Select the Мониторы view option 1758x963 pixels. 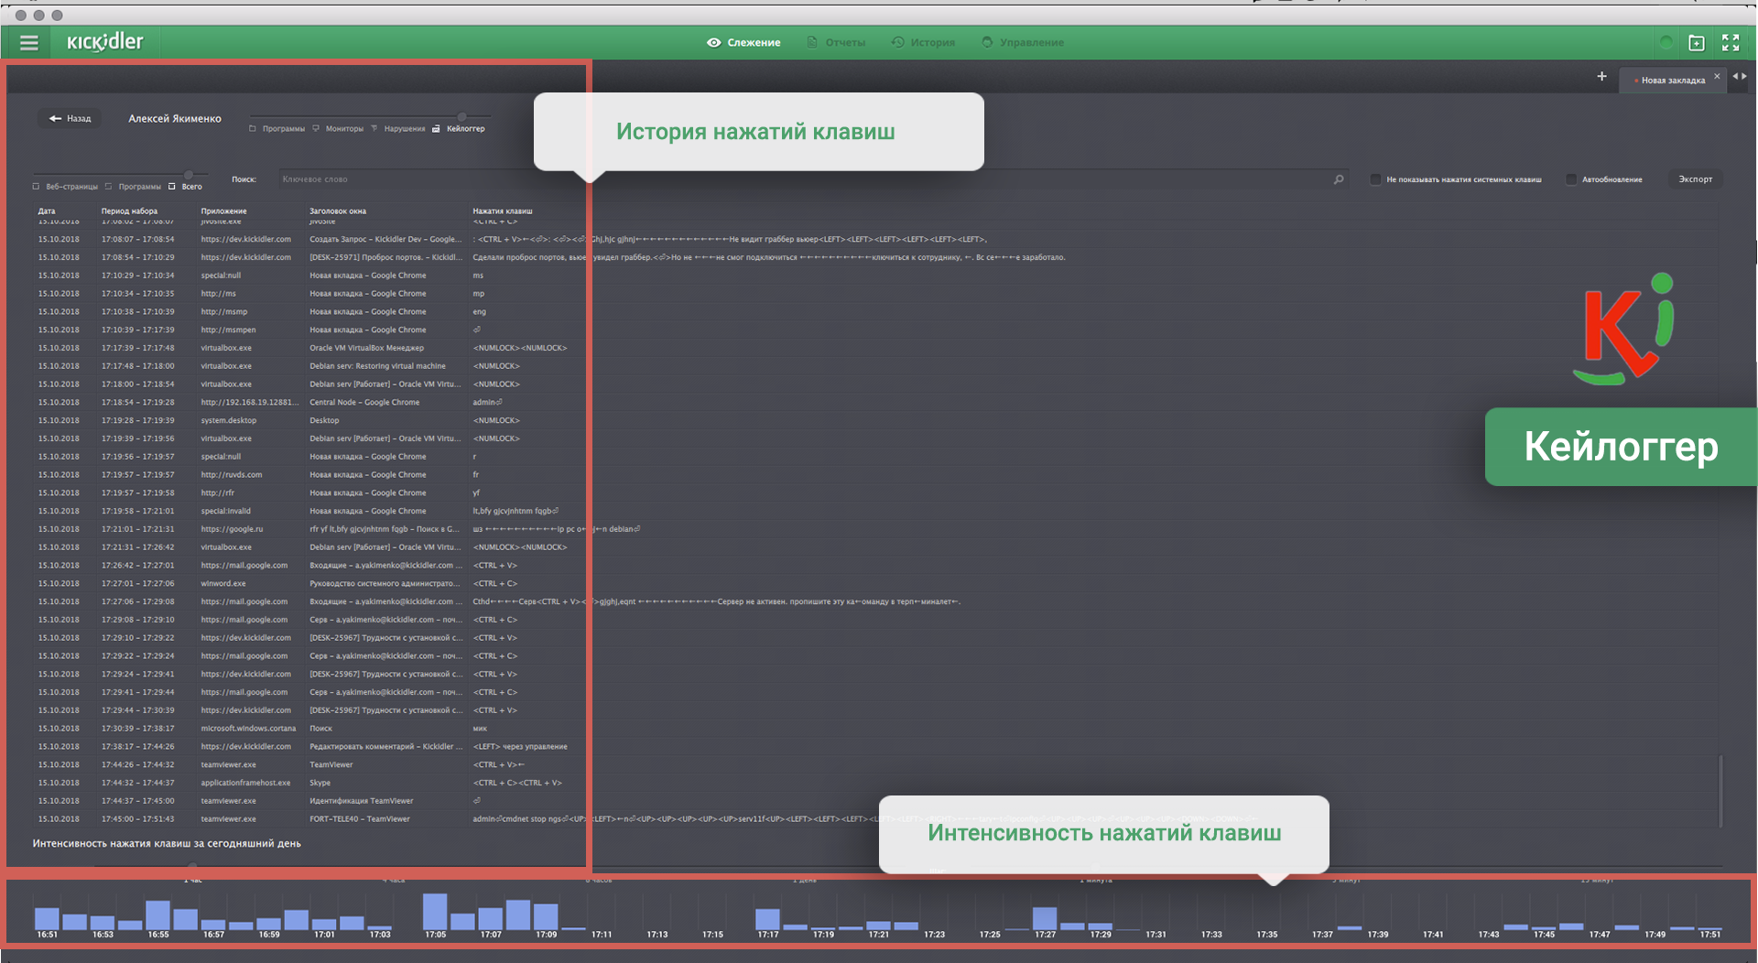tap(338, 129)
